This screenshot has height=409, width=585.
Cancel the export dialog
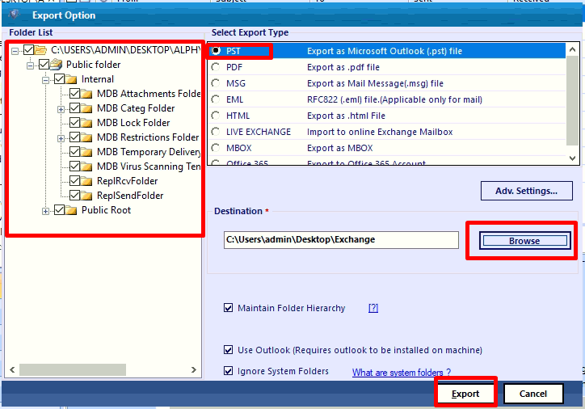coord(533,394)
